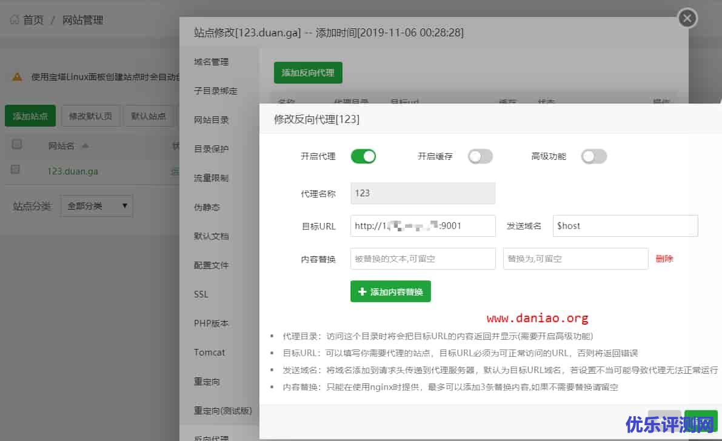722x441 pixels.
Task: Open the PHP版本 settings panel
Action: coord(210,323)
